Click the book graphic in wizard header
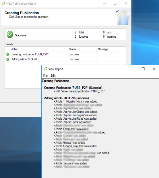159x178 pixels. (x=123, y=17)
